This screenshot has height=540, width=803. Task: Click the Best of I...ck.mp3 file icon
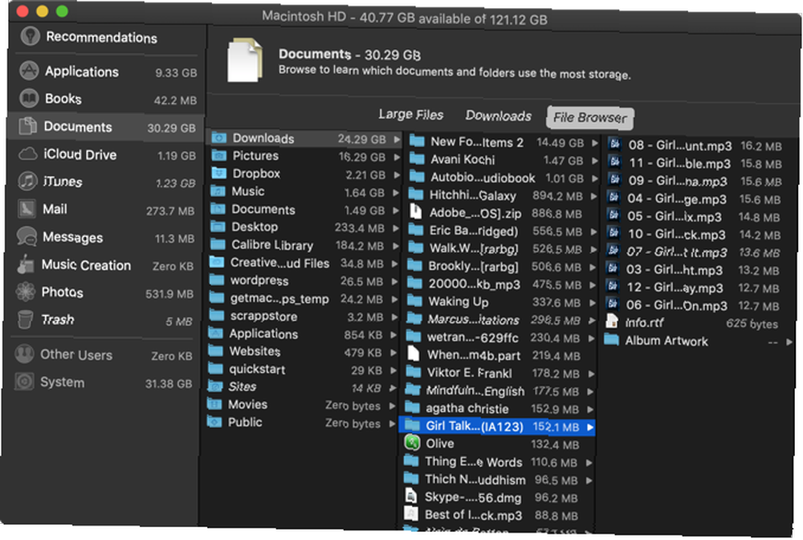(x=410, y=513)
